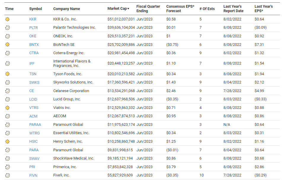Click the moon icon beside LCID
282x180 pixels.
coord(7,99)
